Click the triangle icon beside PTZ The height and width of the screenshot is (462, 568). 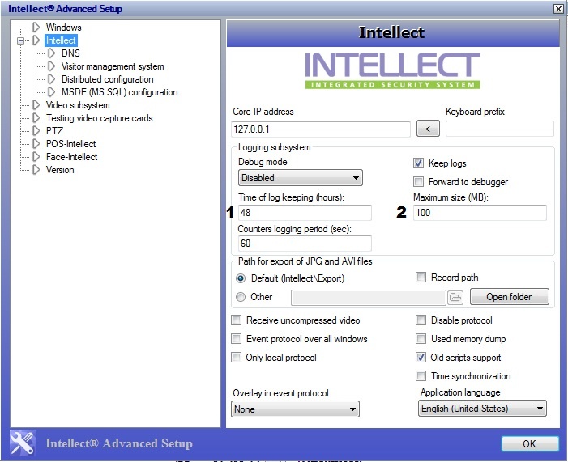point(36,130)
